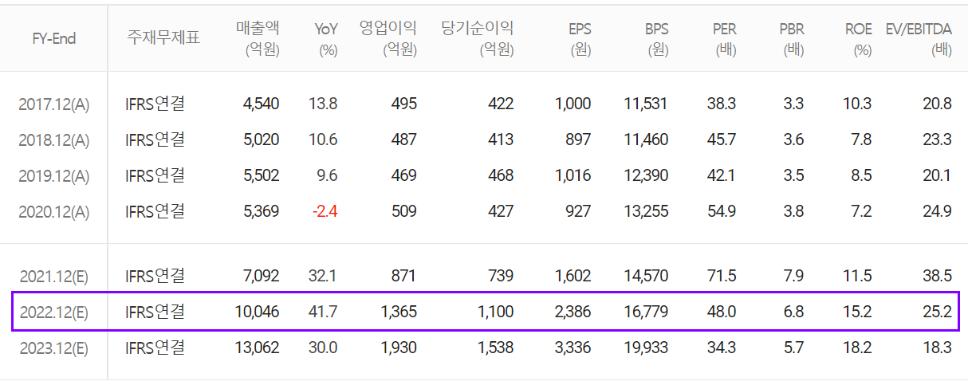Select the 2023.12(E) row label
The image size is (968, 385).
54,348
